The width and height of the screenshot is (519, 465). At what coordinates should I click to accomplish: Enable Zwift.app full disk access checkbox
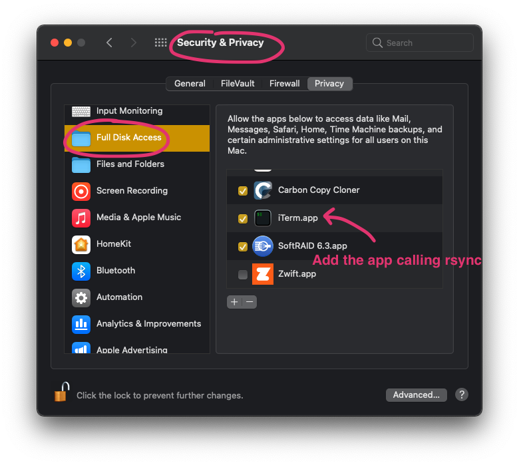coord(243,275)
